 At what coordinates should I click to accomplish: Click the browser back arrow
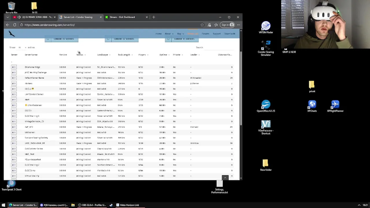pos(8,25)
